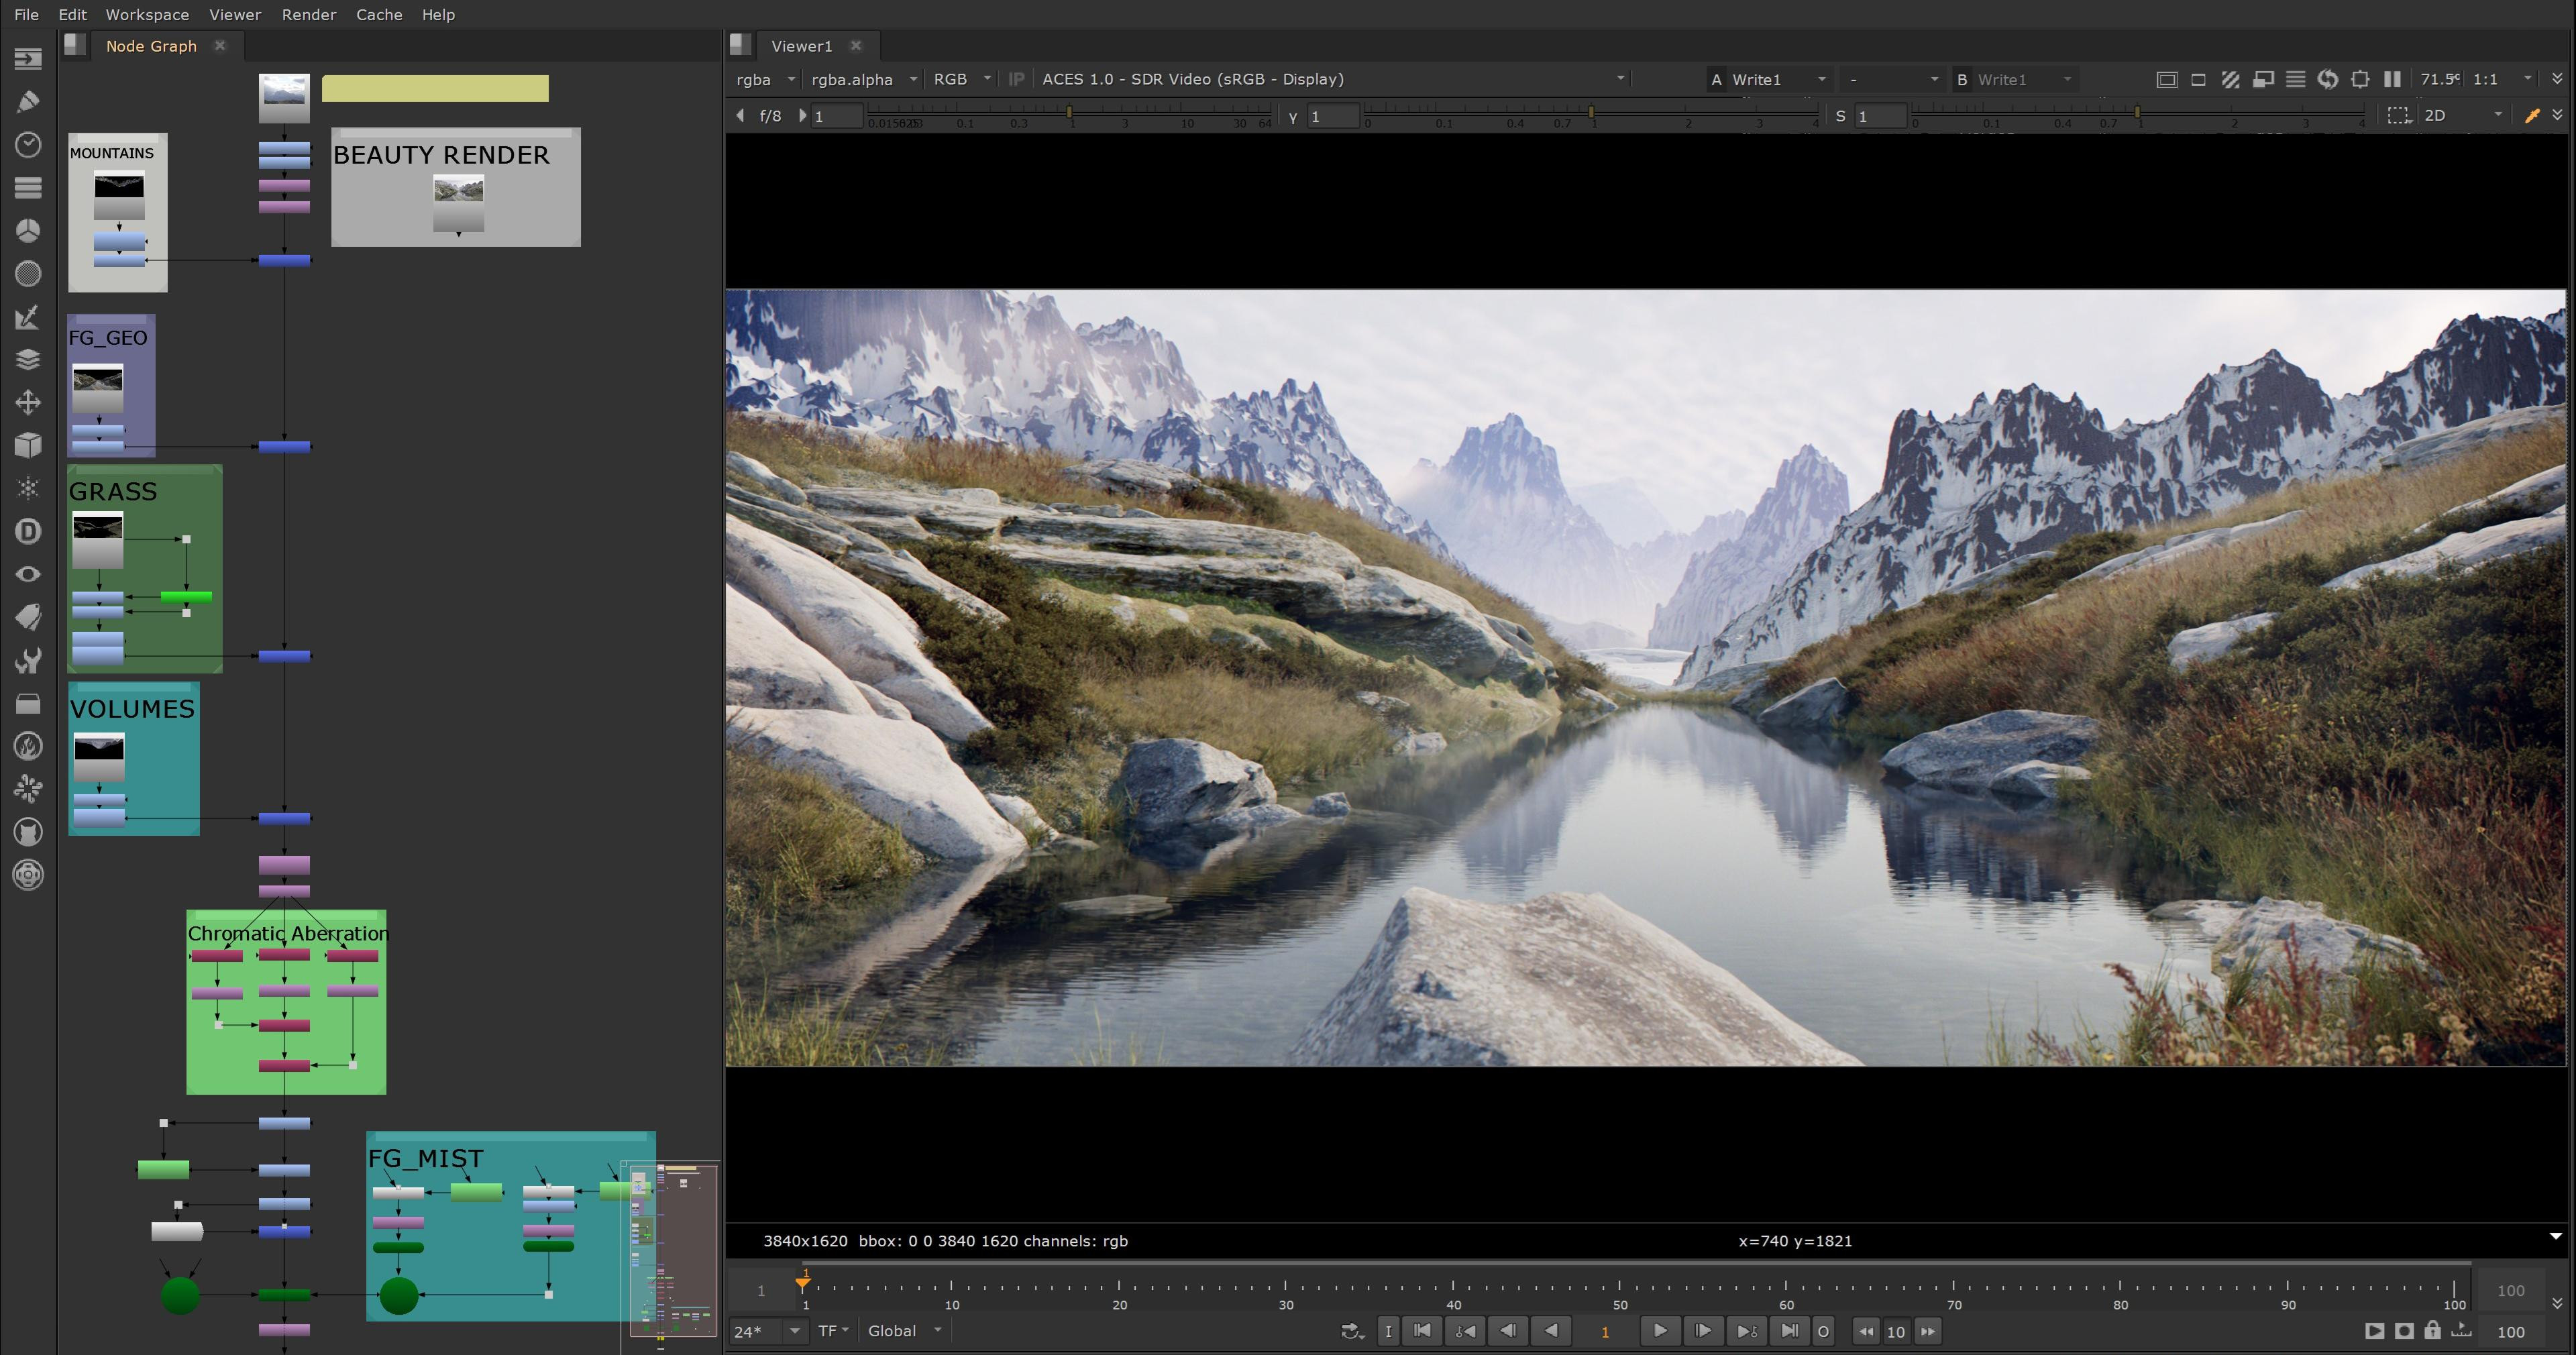Open the Time nodes clock icon
Image resolution: width=2576 pixels, height=1355 pixels.
coord(28,144)
